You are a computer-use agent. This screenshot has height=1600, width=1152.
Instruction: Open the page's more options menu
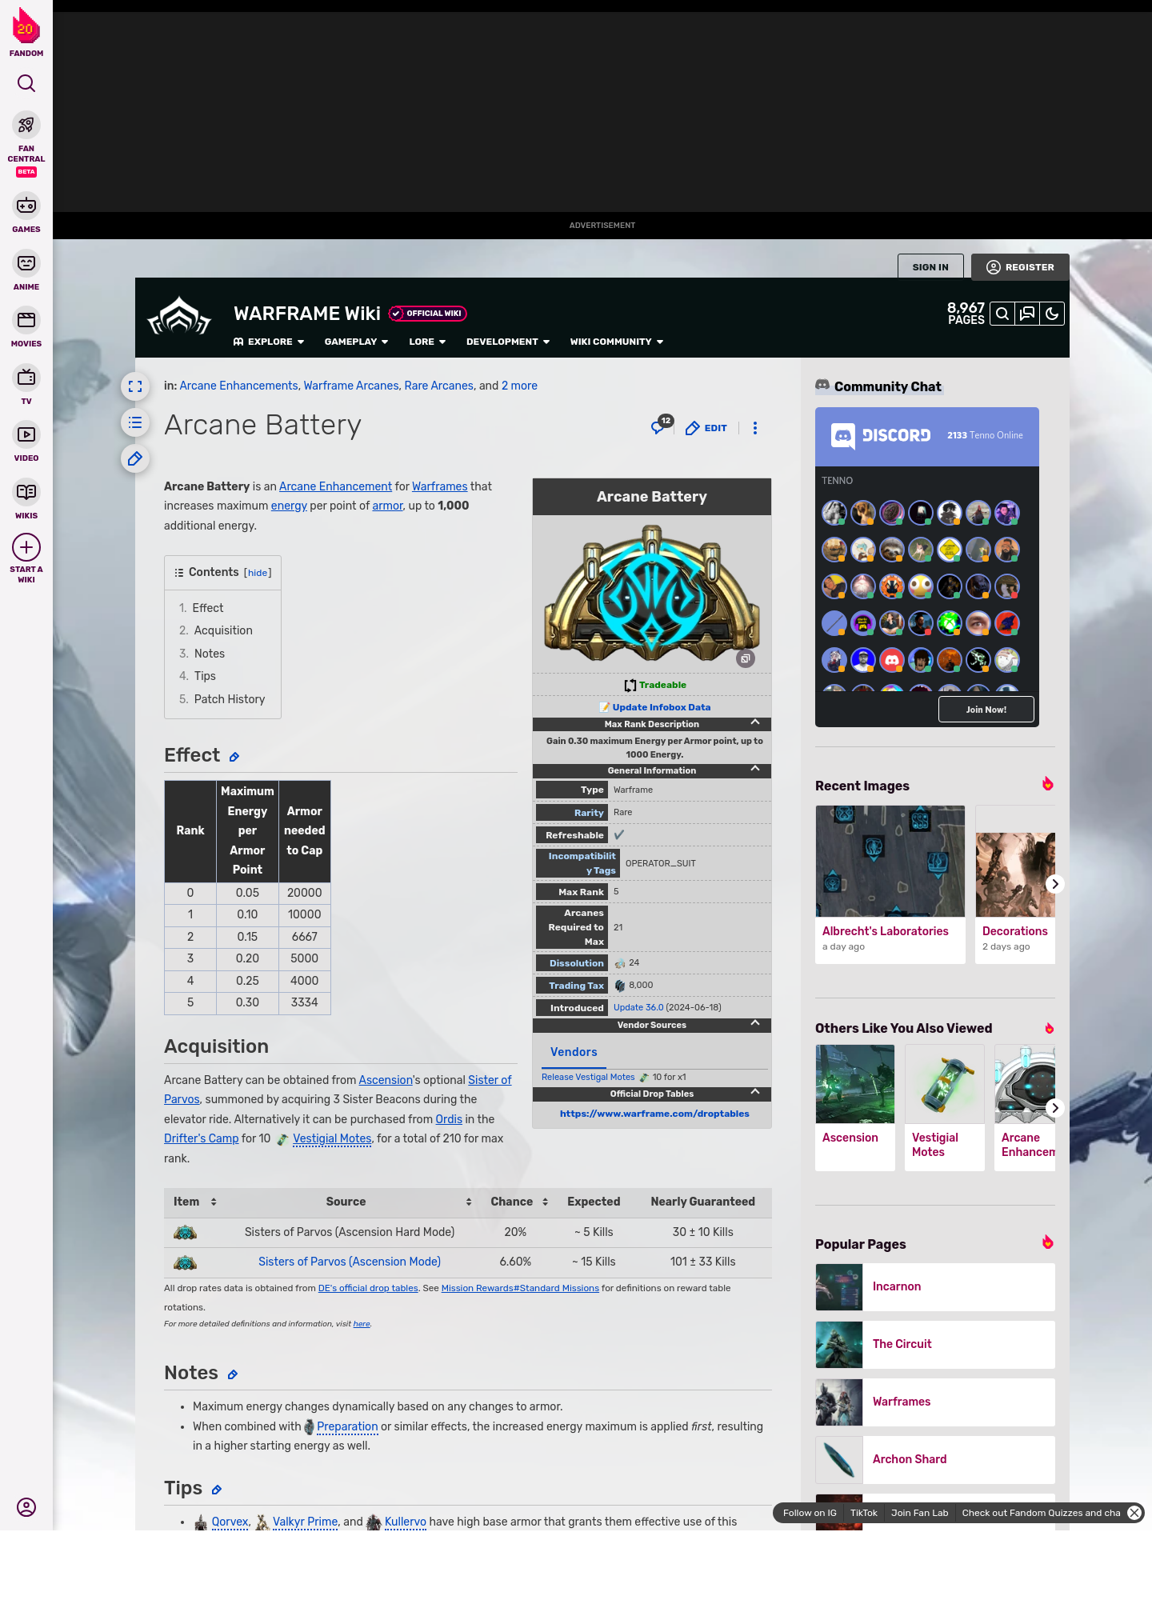point(755,428)
